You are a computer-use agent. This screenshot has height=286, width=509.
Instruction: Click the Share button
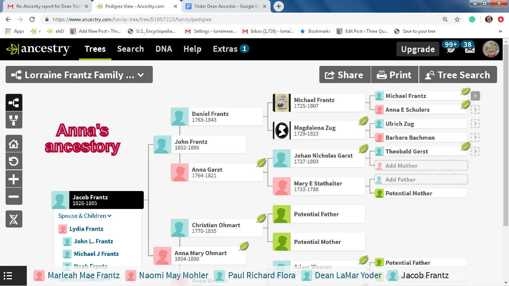coord(345,75)
